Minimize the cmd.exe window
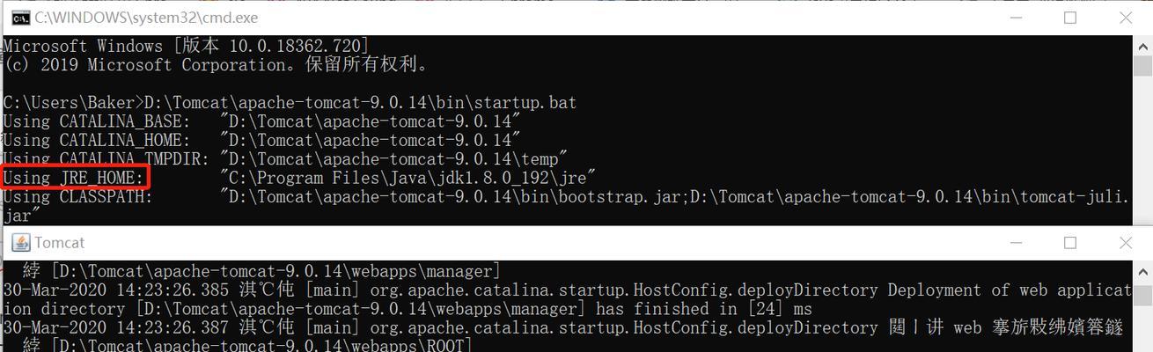Image resolution: width=1153 pixels, height=352 pixels. click(x=1016, y=18)
